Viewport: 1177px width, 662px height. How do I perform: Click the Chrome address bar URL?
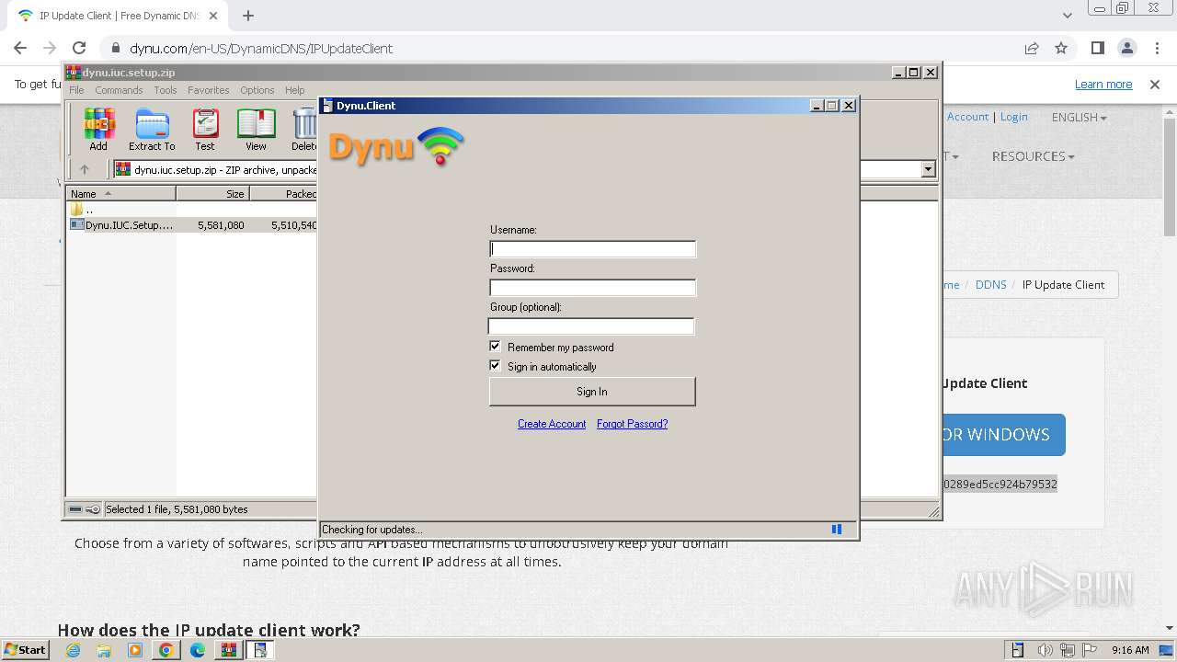pos(261,48)
